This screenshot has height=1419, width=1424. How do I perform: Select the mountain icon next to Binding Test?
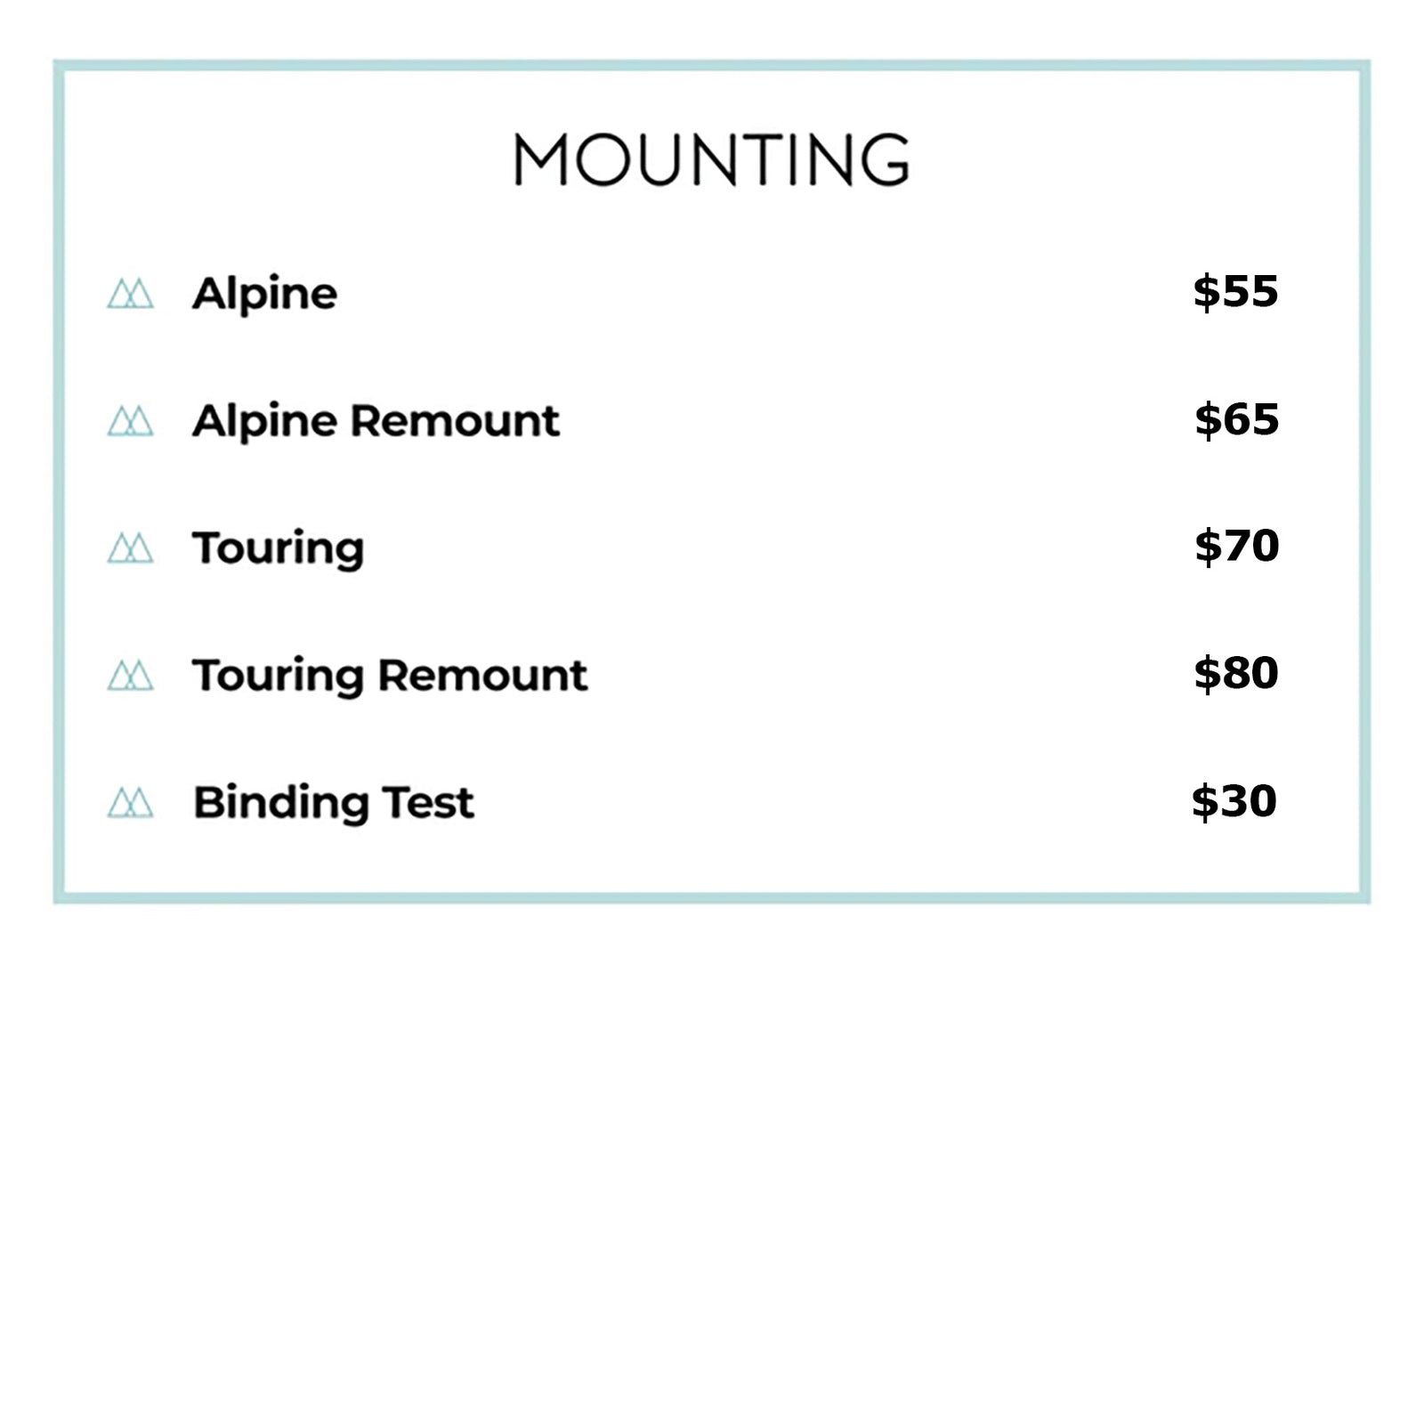(x=130, y=802)
